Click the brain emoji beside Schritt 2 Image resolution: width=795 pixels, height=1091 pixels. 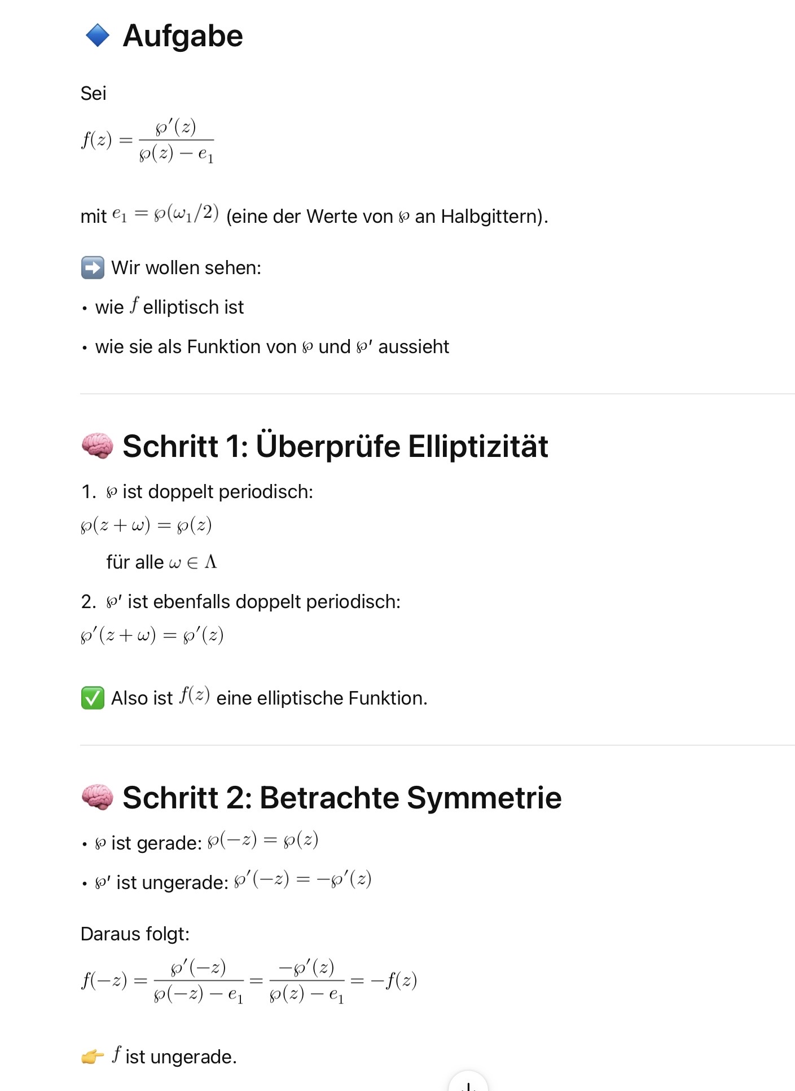coord(97,798)
